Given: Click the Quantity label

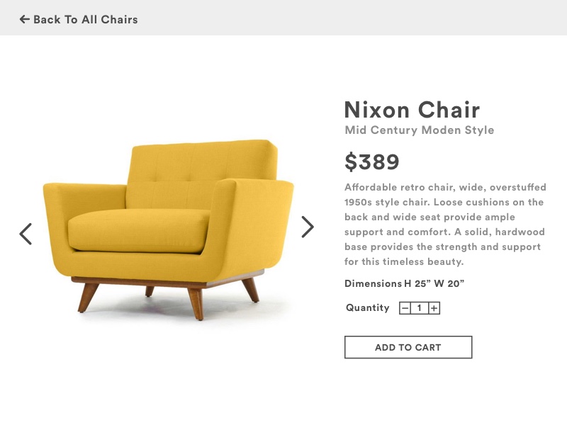Looking at the screenshot, I should point(367,308).
